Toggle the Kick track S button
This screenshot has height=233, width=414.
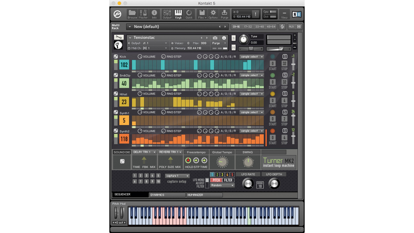pos(285,57)
